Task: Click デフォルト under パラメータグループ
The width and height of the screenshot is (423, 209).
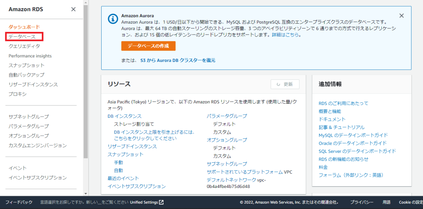Action: (x=224, y=124)
